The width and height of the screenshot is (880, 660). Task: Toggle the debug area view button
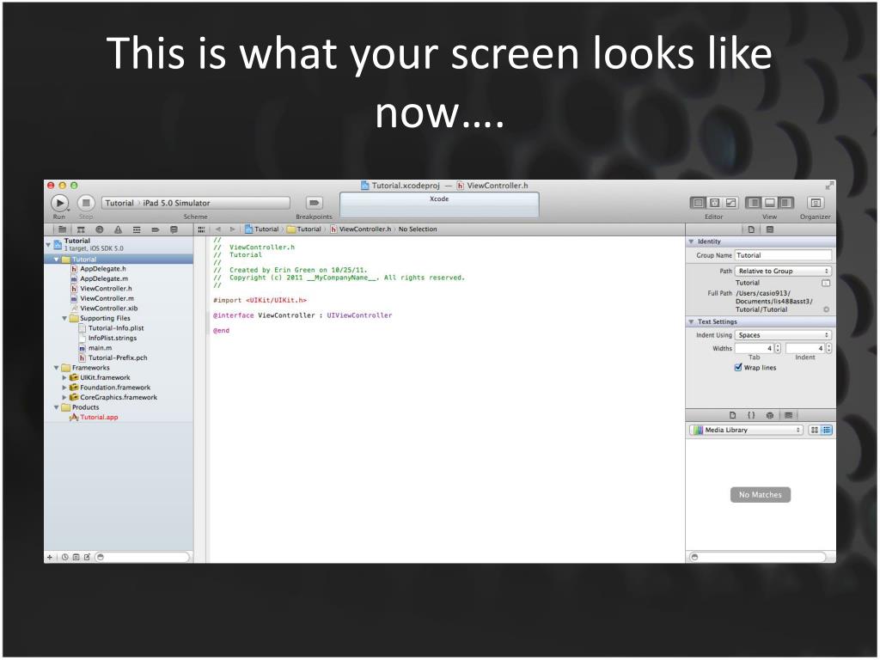click(x=770, y=203)
